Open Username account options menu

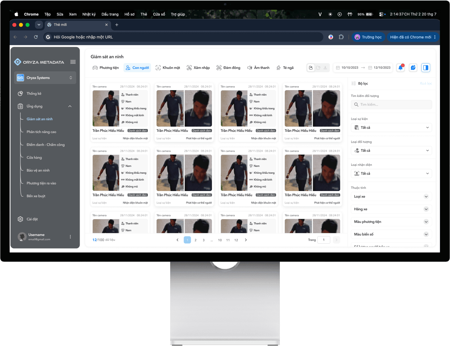(x=70, y=237)
